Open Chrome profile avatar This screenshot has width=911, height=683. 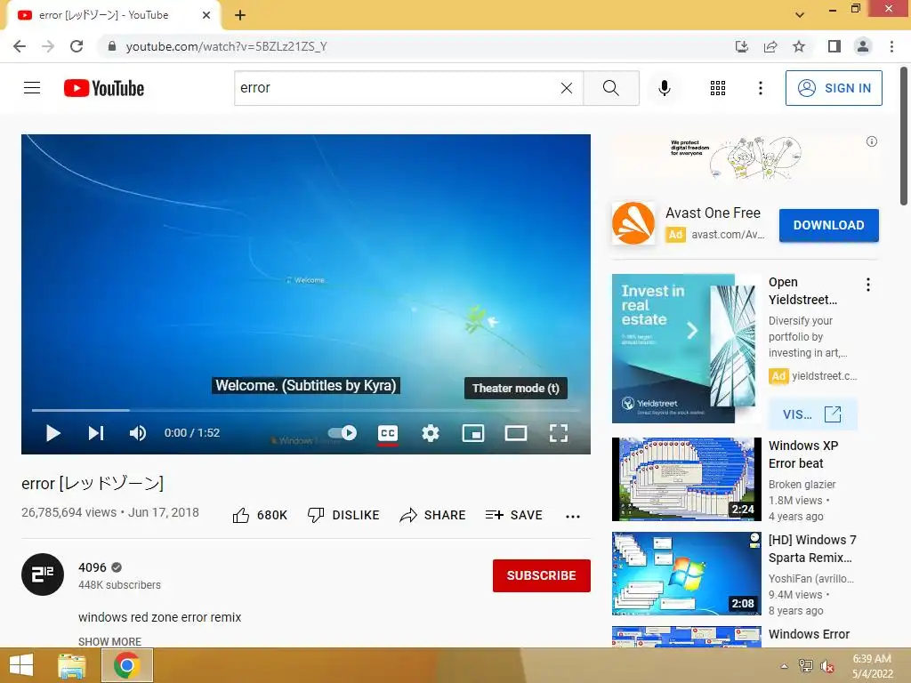click(x=863, y=46)
